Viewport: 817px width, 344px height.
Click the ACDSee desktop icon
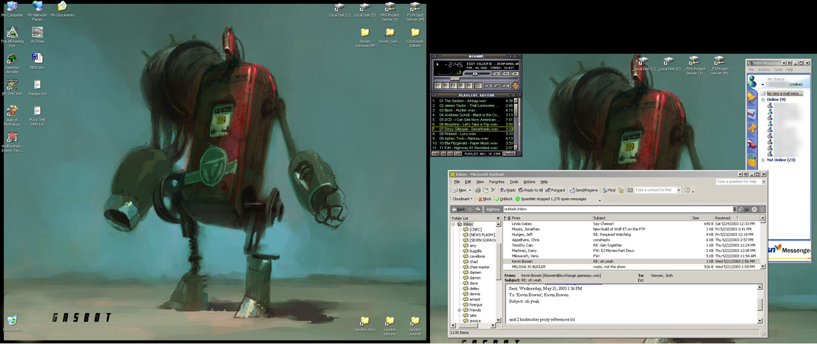click(38, 35)
